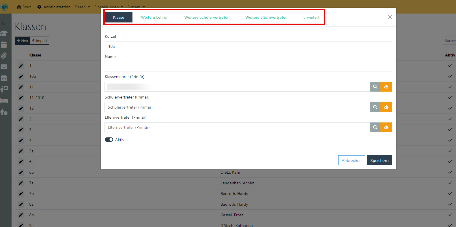Viewport: 456px width, 227px height.
Task: Edit class 7b with pencil icon
Action: click(21, 194)
